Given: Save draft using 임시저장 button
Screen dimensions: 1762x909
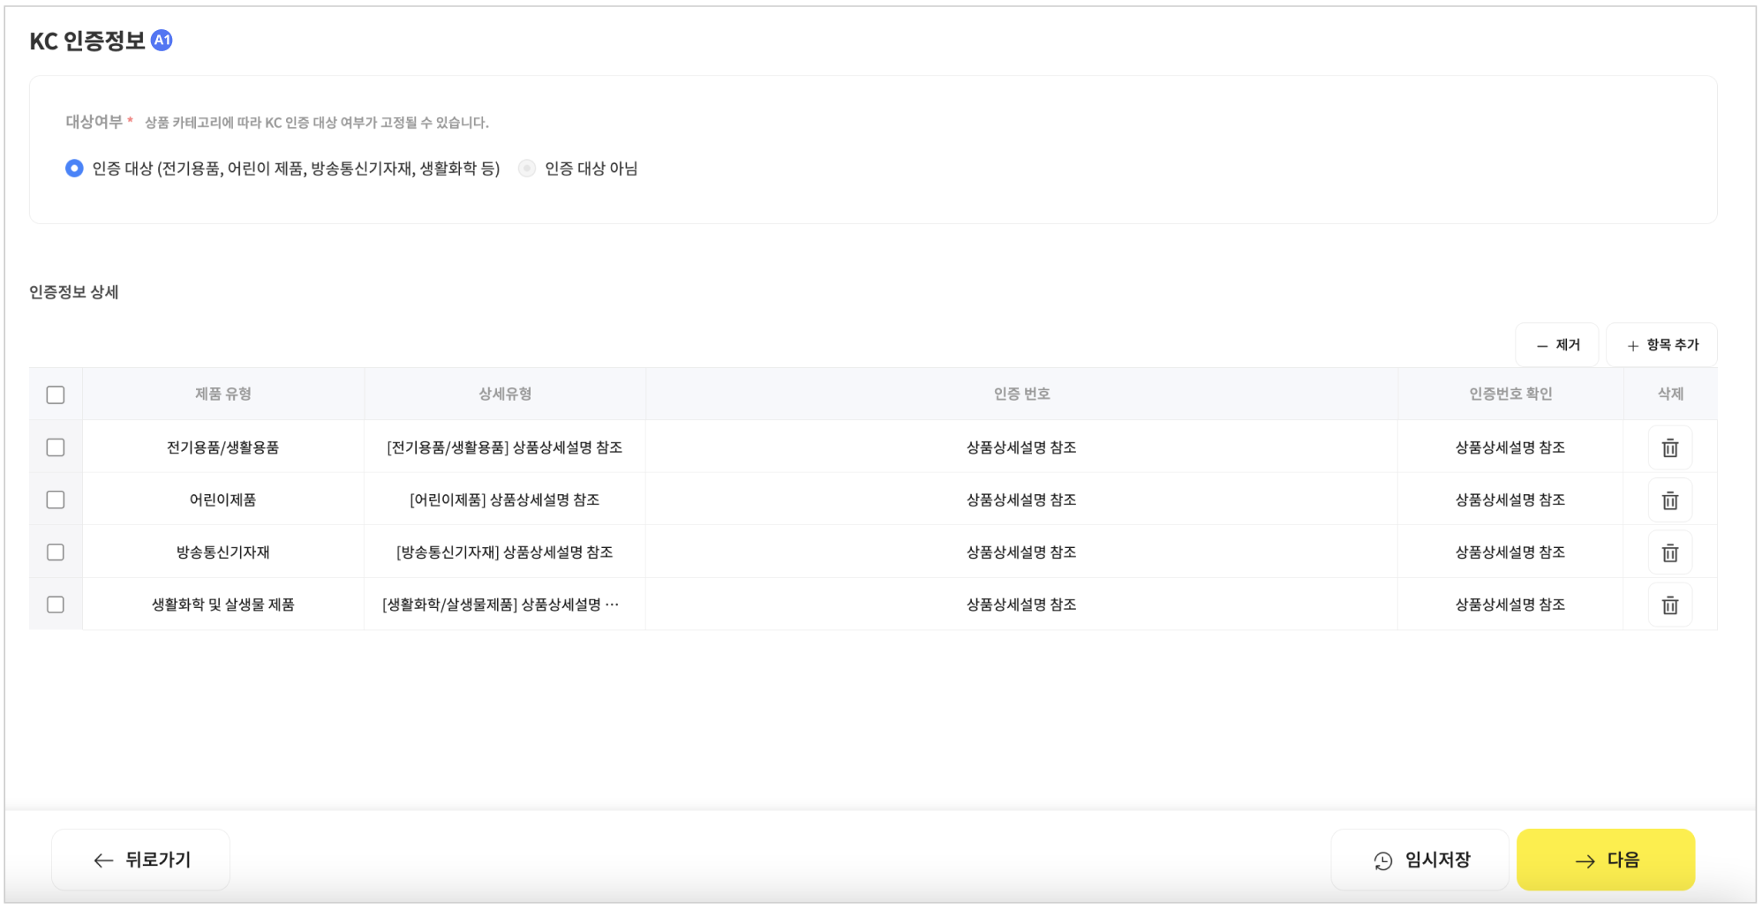Looking at the screenshot, I should coord(1420,860).
